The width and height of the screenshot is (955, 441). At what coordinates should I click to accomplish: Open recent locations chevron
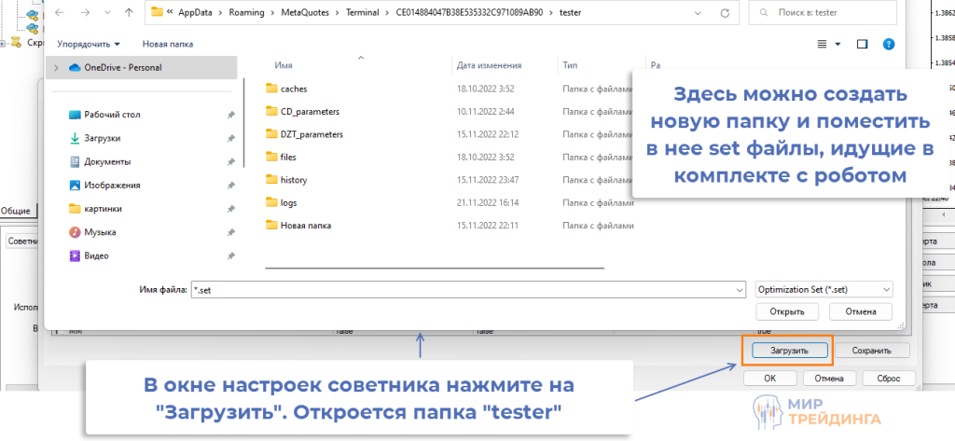click(x=108, y=13)
